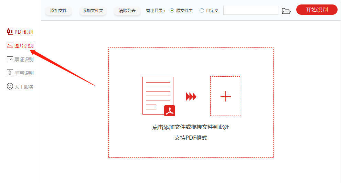Select the 原文件夹 radio button
Image resolution: width=341 pixels, height=183 pixels.
pos(172,11)
